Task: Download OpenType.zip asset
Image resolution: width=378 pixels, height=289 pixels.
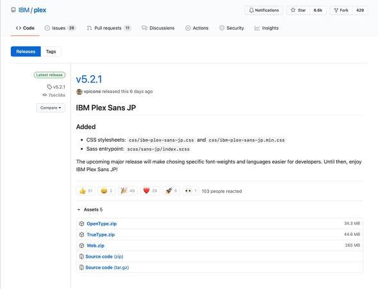Action: tap(101, 224)
